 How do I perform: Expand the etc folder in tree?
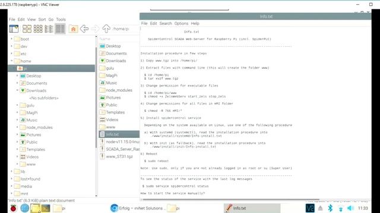coord(11,53)
